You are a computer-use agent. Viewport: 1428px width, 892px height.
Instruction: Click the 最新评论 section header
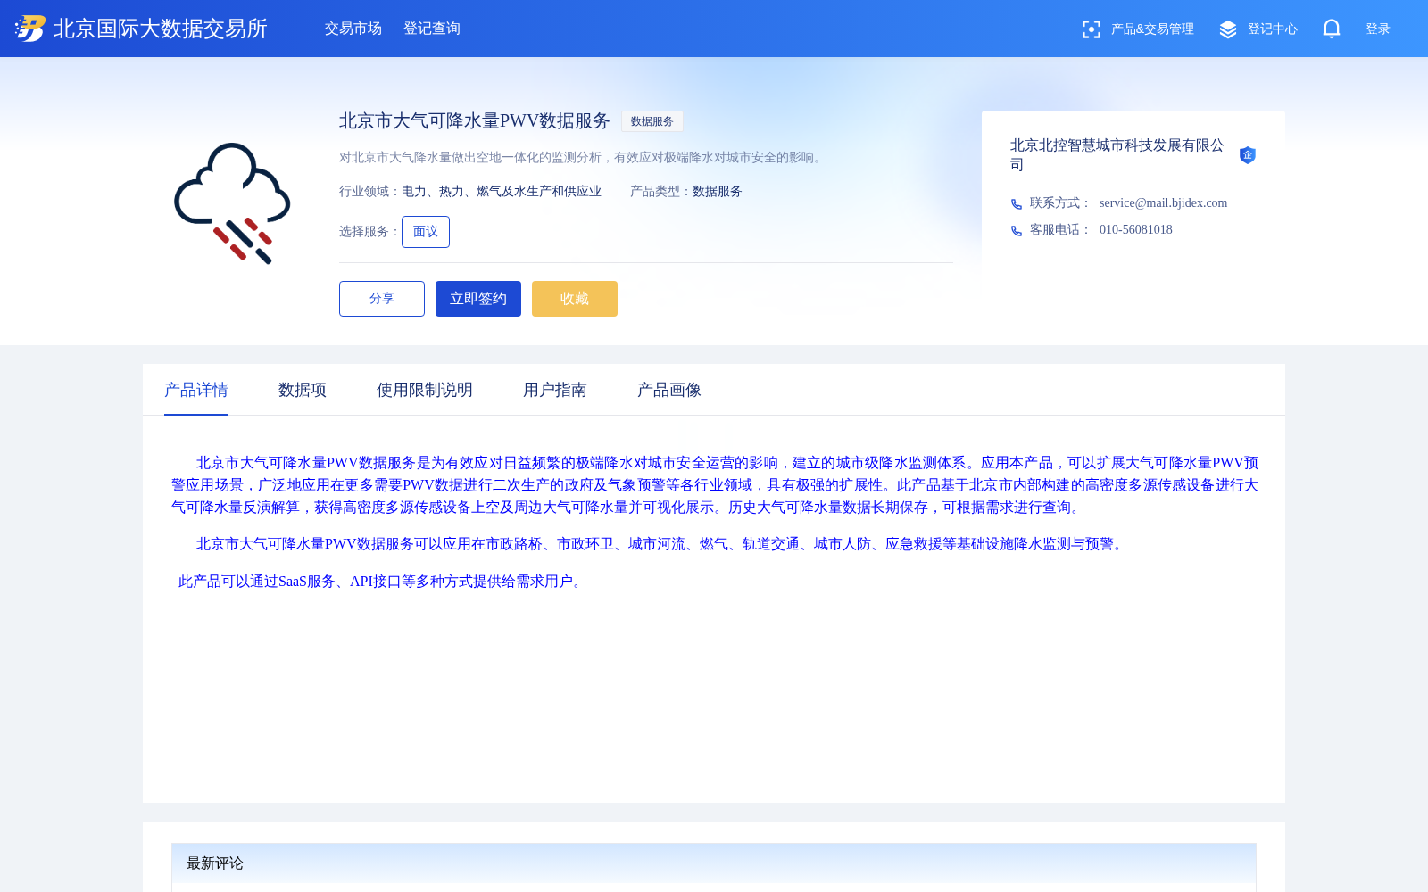[714, 863]
